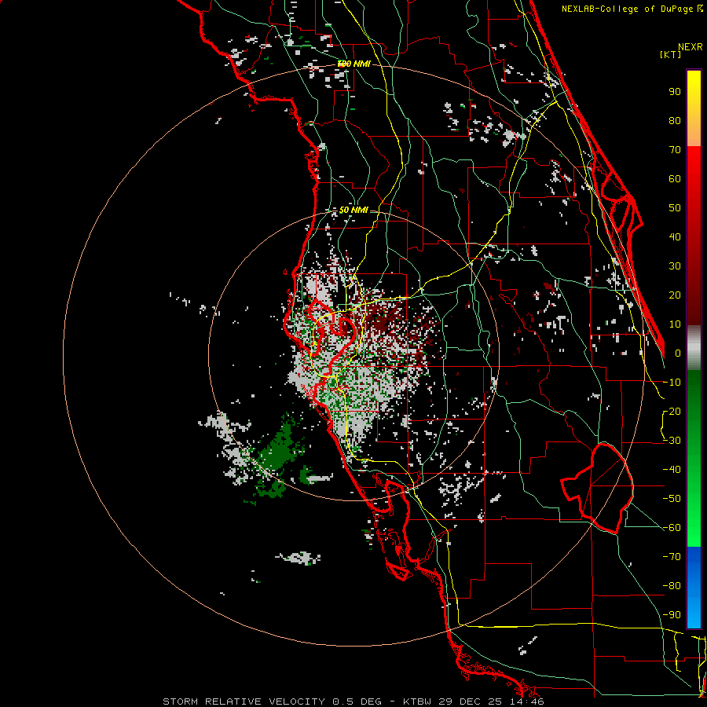Viewport: 707px width, 707px height.
Task: Click the NEXLAB-College of DuPage credit text
Action: click(x=628, y=9)
